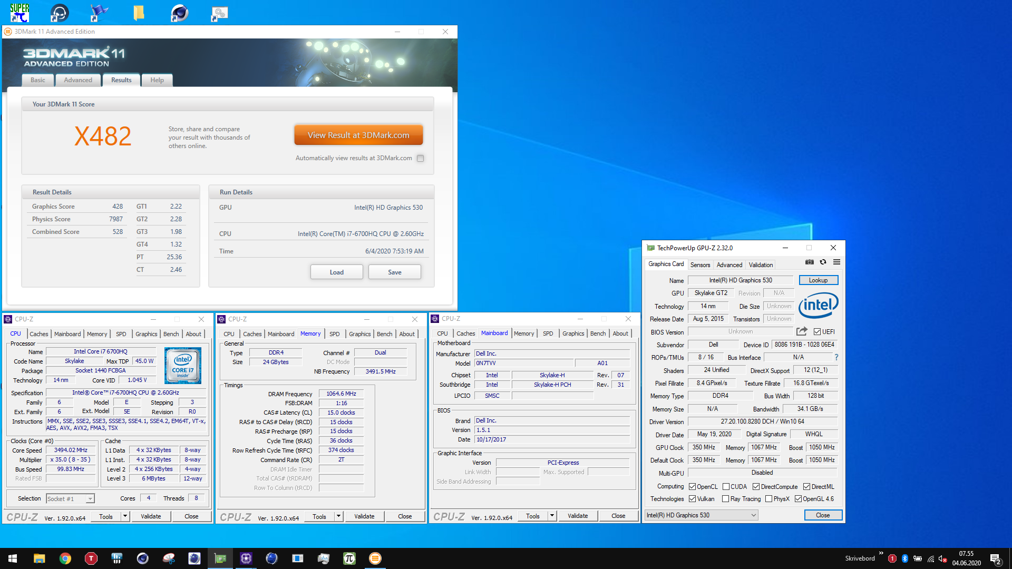Open the GPU selection dropdown in GPU-Z
Viewport: 1012px width, 569px height.
pyautogui.click(x=702, y=515)
